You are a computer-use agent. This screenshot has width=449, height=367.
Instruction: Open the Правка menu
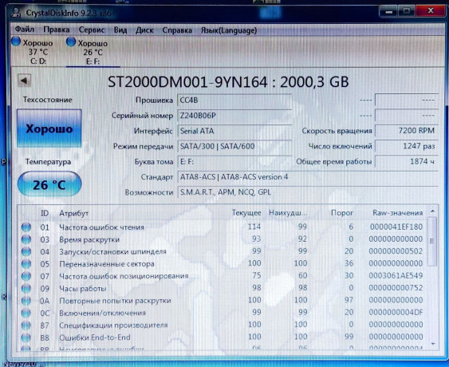point(57,30)
